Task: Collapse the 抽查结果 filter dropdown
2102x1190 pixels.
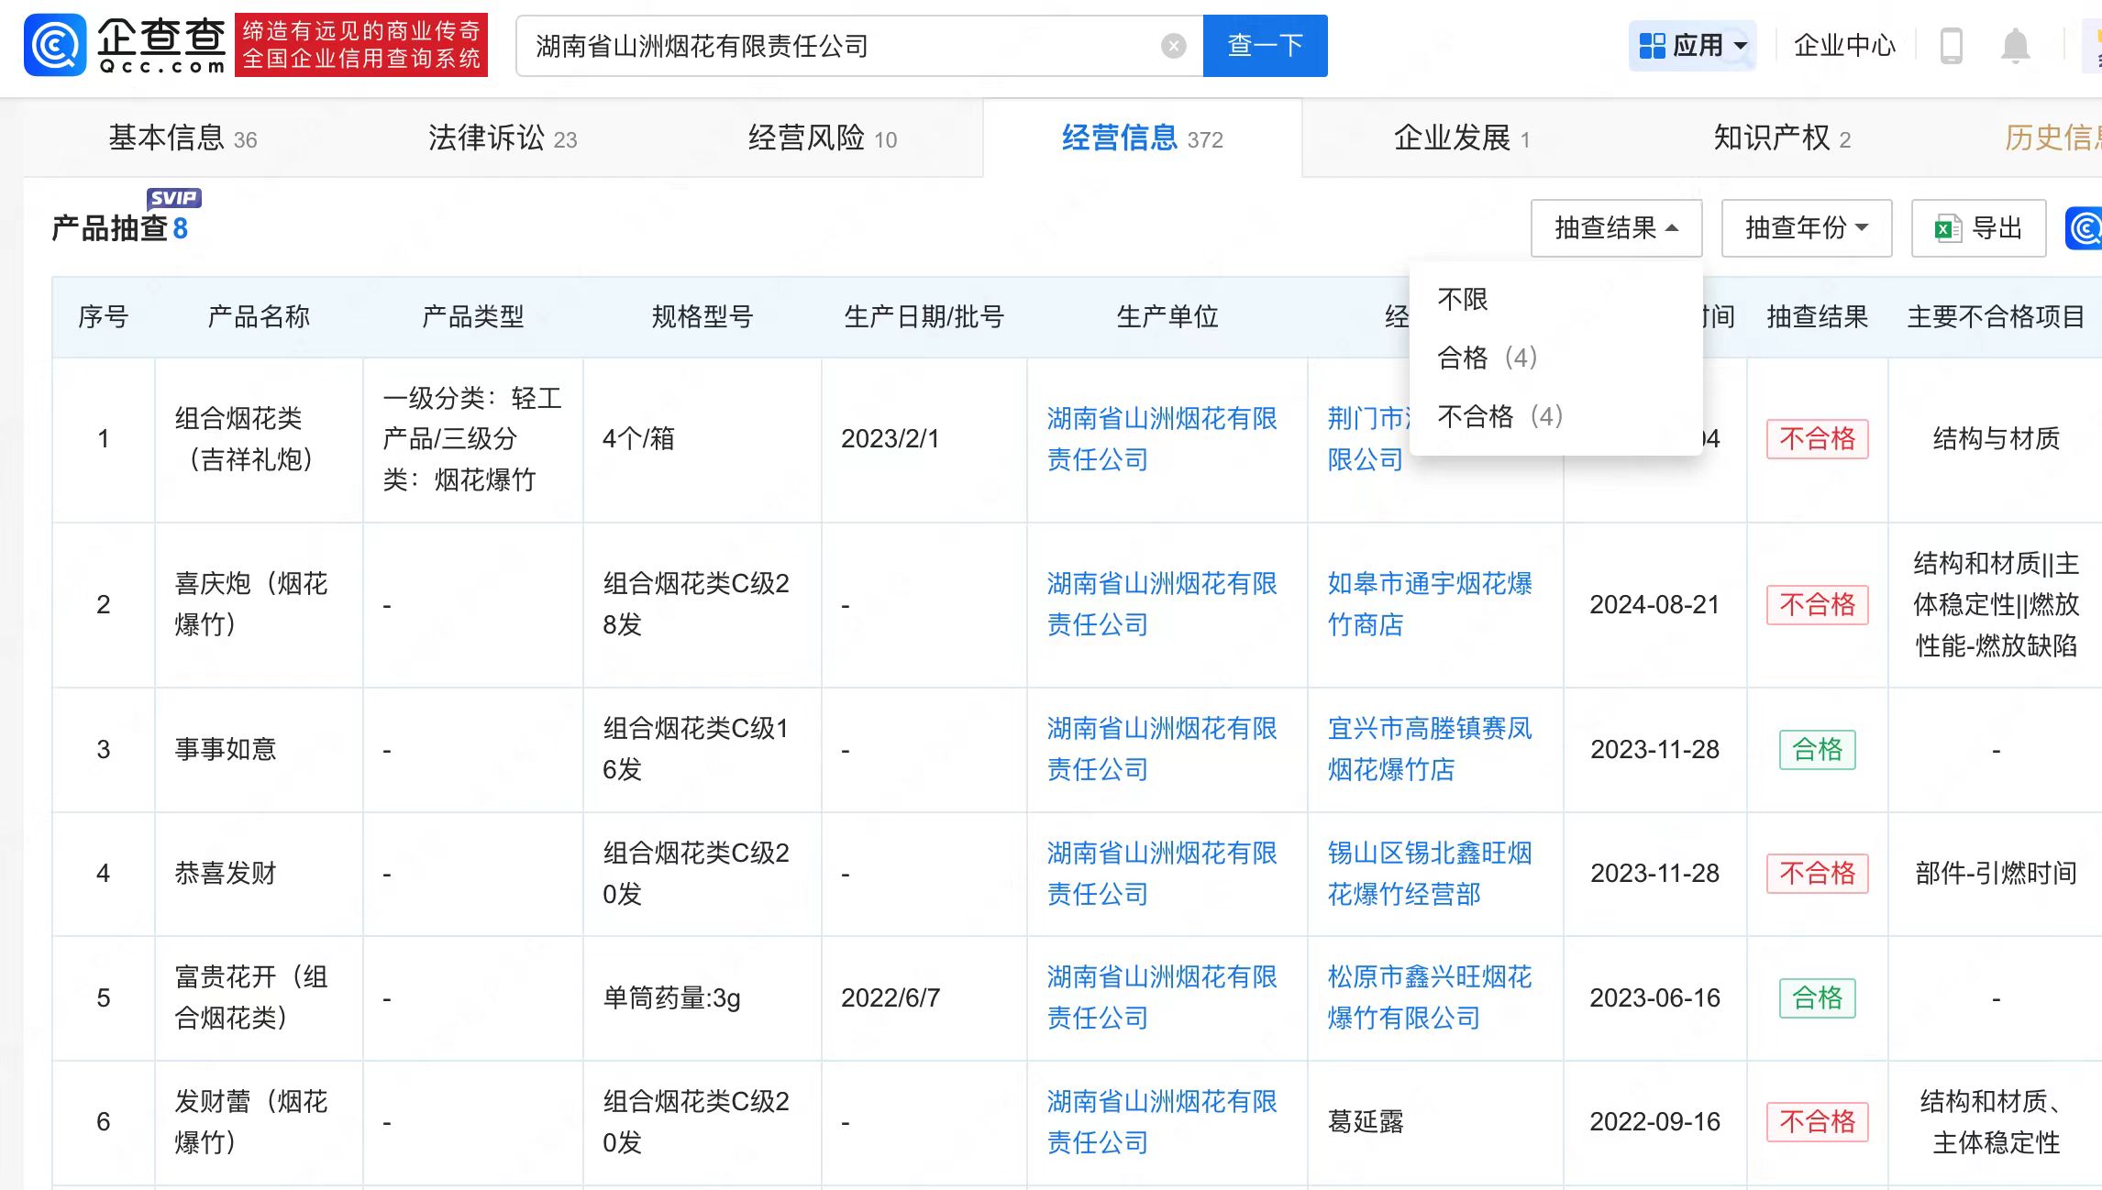Action: click(1616, 228)
